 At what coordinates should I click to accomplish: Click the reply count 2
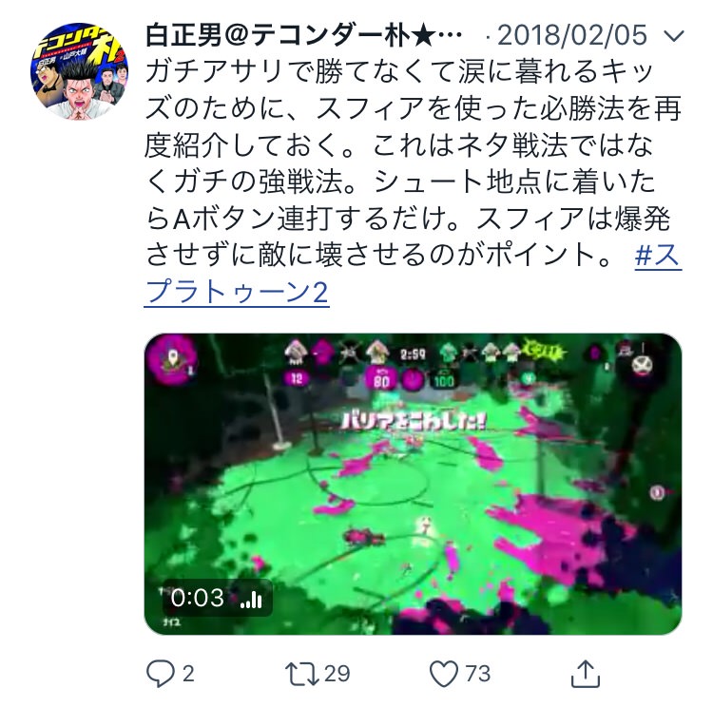[188, 674]
